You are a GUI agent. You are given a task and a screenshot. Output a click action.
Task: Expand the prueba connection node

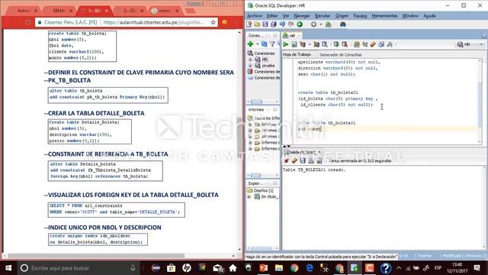[x=250, y=66]
